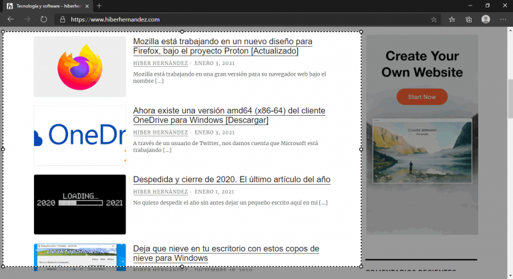This screenshot has width=513, height=279.
Task: Click the address bar URL field
Action: point(234,19)
